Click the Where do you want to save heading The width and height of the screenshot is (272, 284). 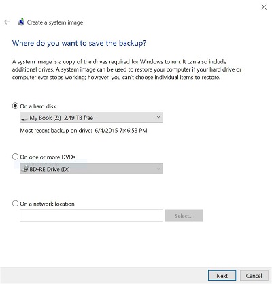click(79, 43)
